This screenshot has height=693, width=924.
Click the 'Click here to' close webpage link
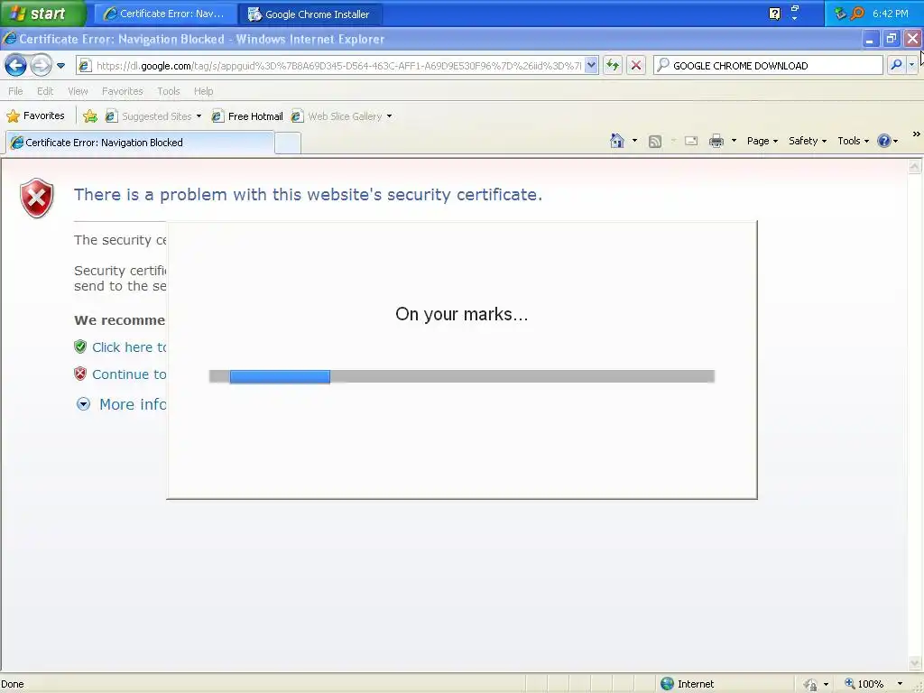click(x=129, y=347)
